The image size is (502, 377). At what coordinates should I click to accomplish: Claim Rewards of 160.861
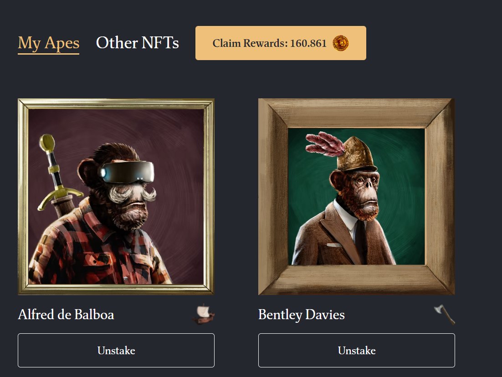click(281, 43)
